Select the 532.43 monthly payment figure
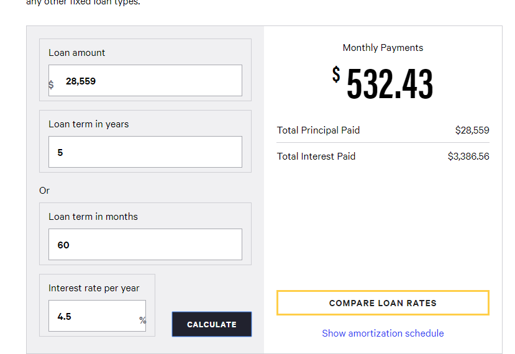Image resolution: width=515 pixels, height=354 pixels. (390, 83)
